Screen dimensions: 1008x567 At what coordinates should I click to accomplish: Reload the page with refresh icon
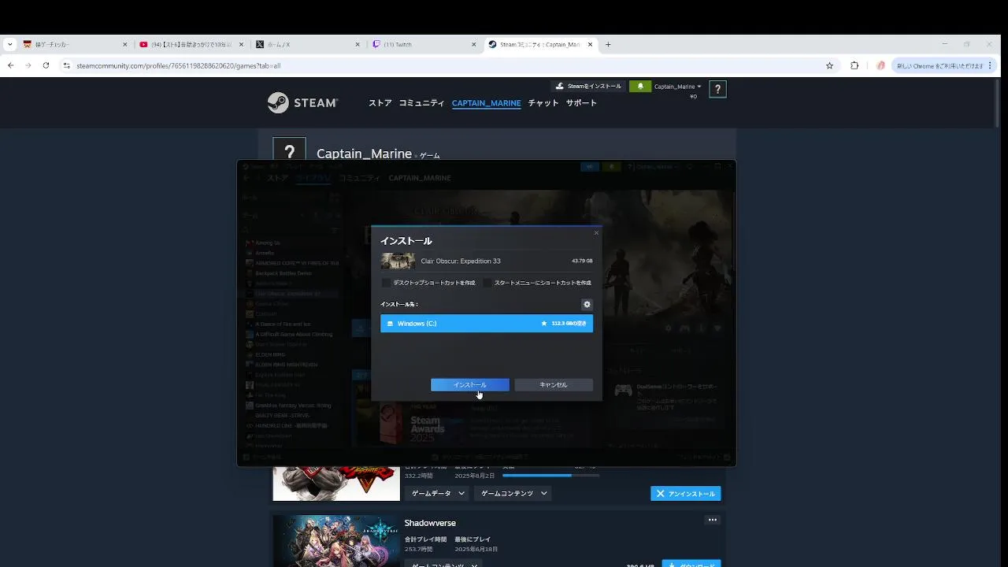point(46,66)
